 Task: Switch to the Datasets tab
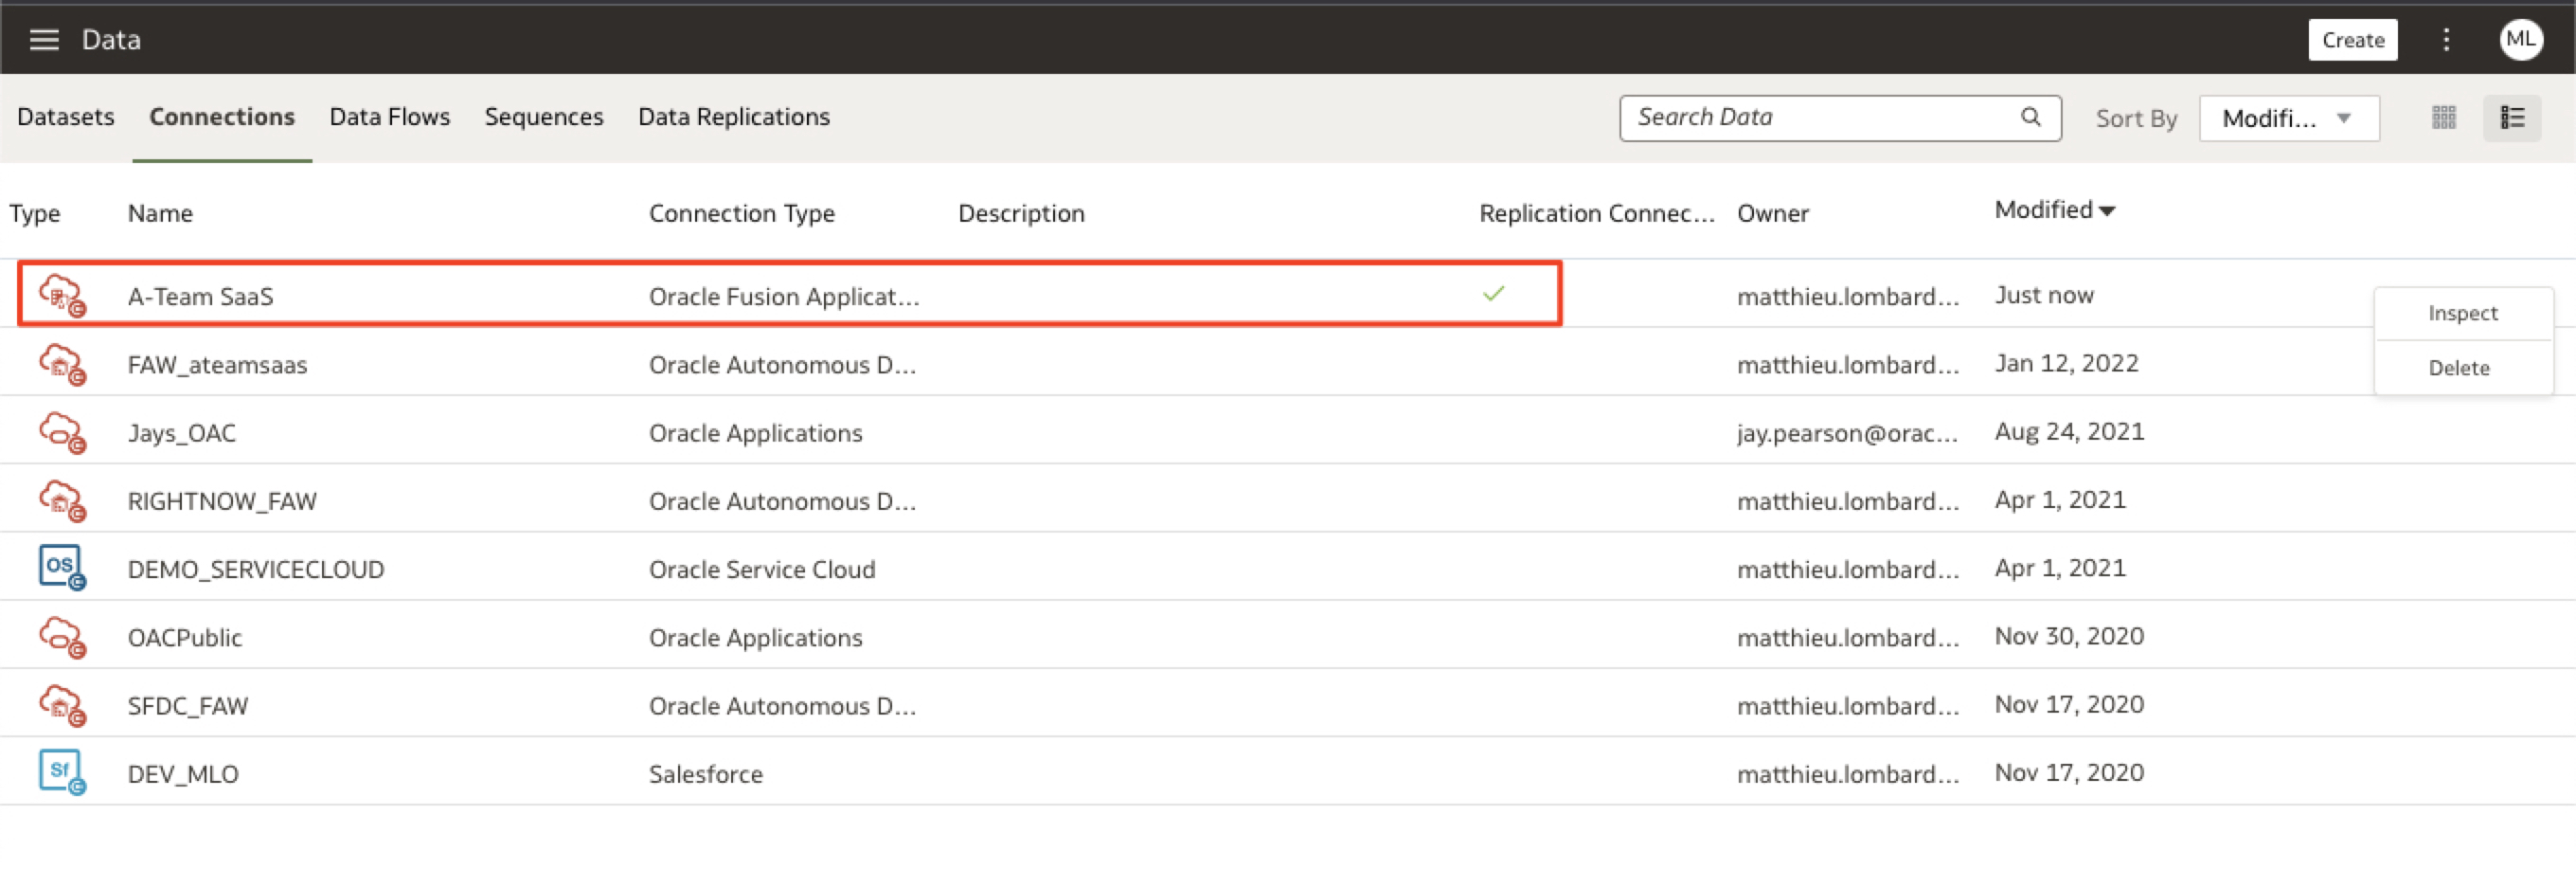(66, 118)
